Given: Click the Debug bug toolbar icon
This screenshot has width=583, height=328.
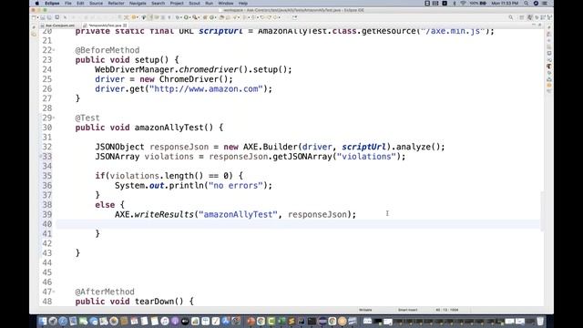Looking at the screenshot, I should tap(178, 17).
